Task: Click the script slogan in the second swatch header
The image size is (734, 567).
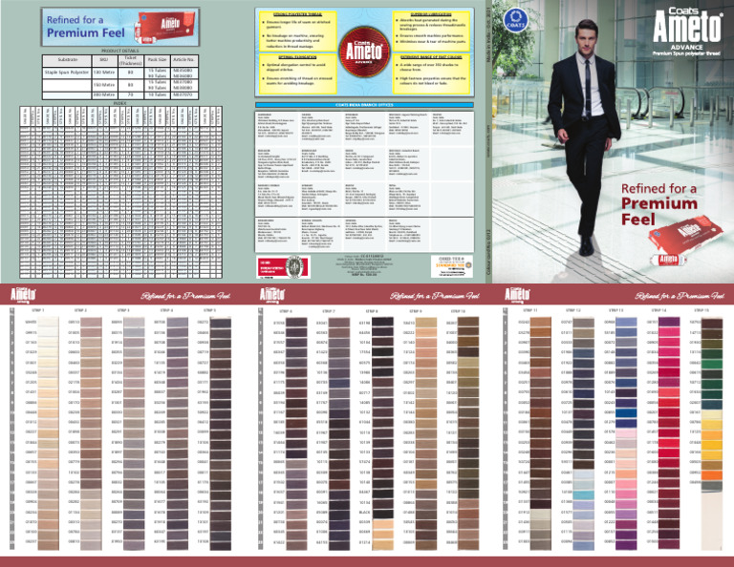Action: 435,296
